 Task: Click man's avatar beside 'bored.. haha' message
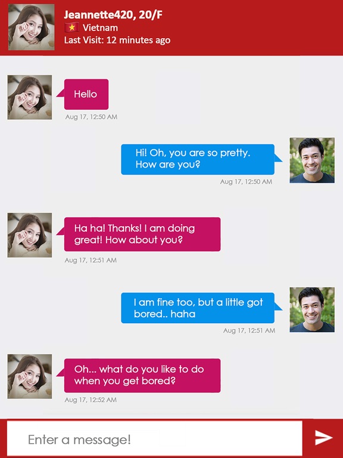[x=312, y=310]
